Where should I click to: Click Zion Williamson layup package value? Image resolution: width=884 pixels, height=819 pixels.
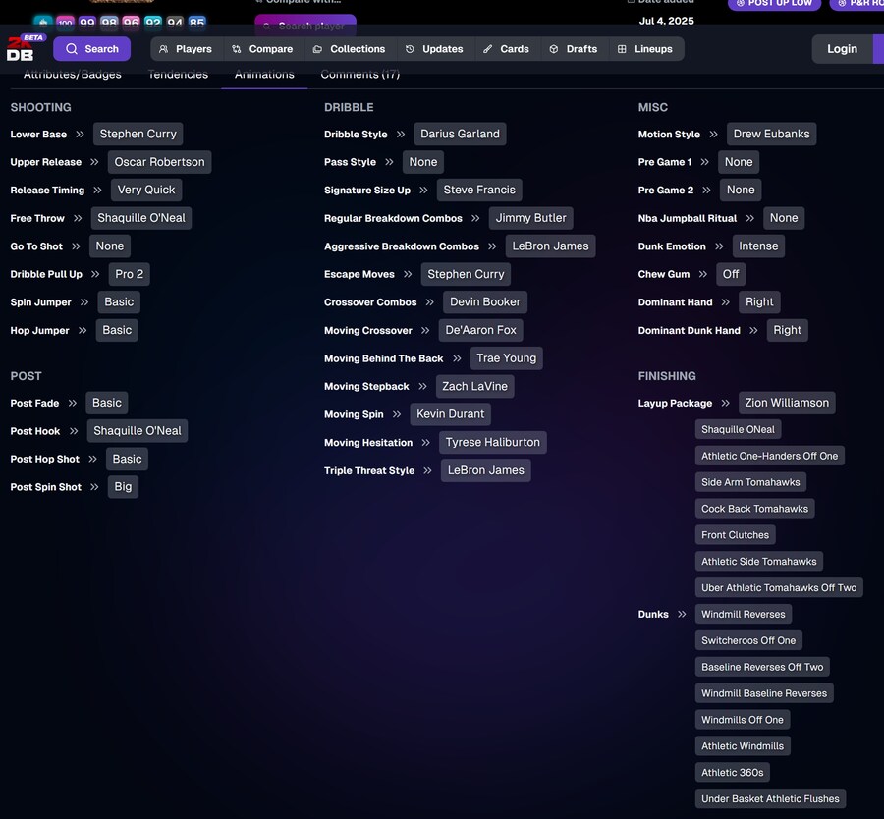(x=787, y=403)
